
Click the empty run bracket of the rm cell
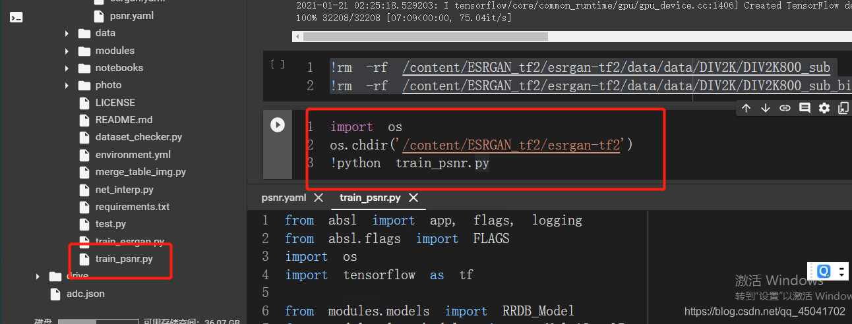click(278, 64)
